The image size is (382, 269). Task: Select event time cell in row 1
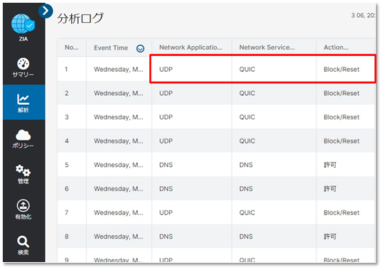pos(119,69)
